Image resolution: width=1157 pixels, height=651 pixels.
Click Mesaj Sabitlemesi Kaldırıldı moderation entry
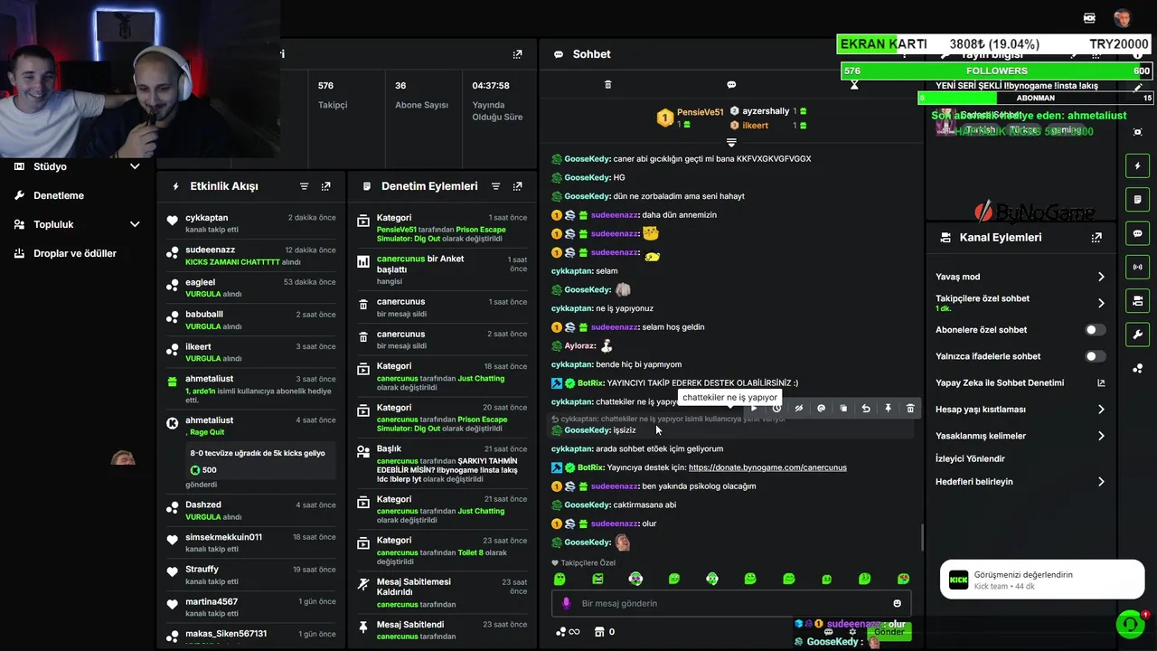(x=443, y=592)
